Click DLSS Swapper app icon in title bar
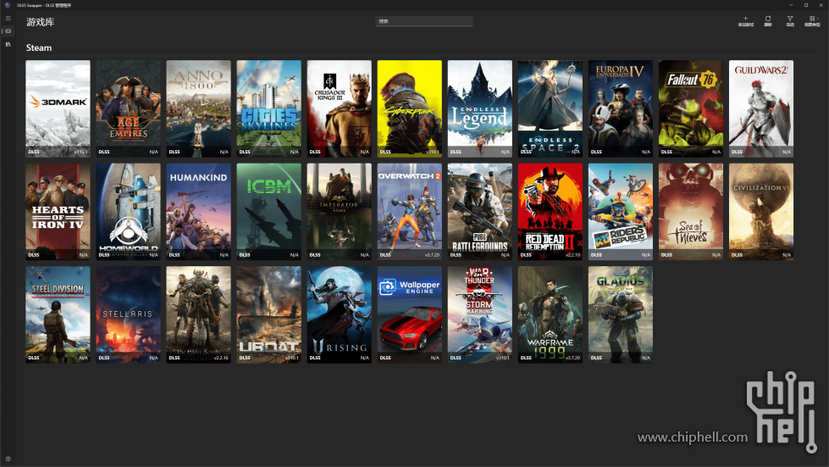 coord(8,5)
